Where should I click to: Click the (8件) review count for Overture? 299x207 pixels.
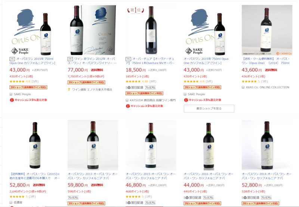pos(152,82)
